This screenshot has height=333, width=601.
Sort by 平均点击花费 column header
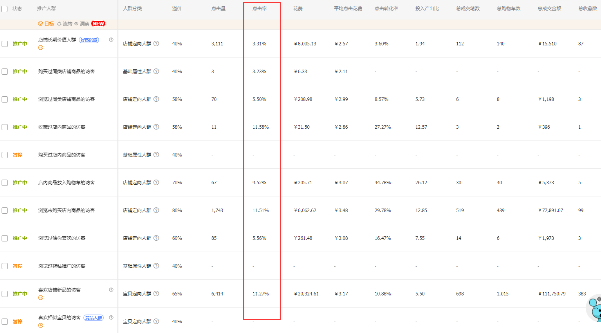tap(348, 9)
